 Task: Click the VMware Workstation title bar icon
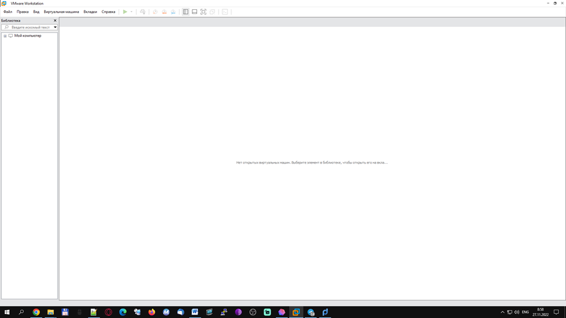tap(4, 3)
